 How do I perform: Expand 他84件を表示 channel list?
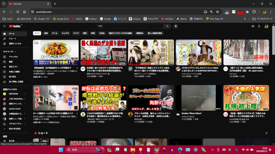click(x=15, y=129)
